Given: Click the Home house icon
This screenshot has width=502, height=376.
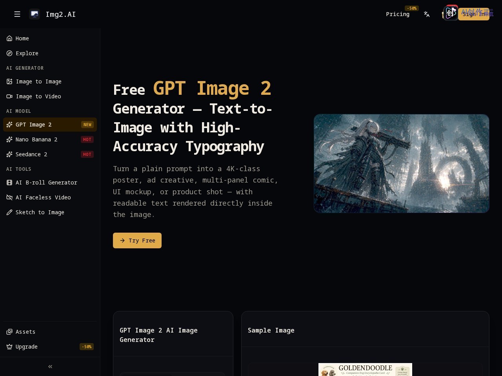Looking at the screenshot, I should click(x=9, y=38).
